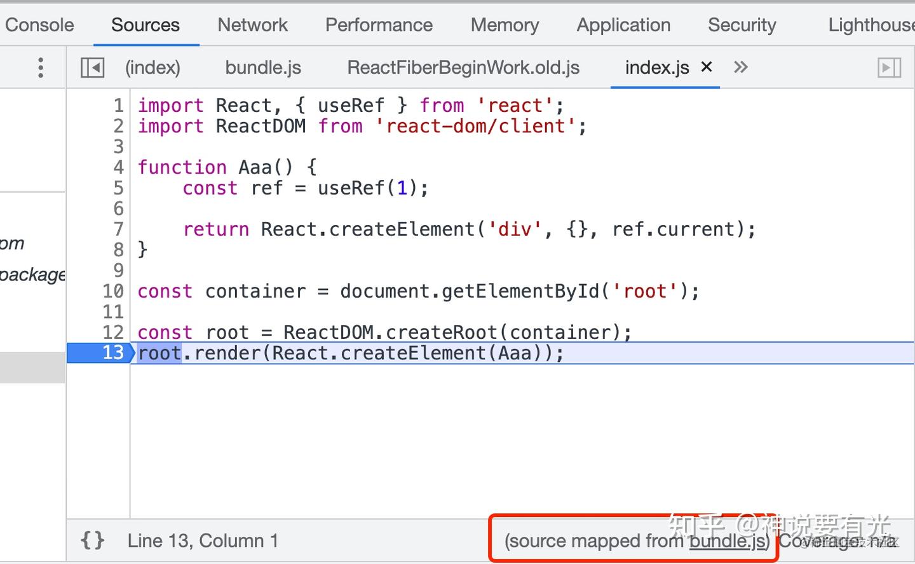Select the Memory panel tab
Image resolution: width=915 pixels, height=564 pixels.
505,25
